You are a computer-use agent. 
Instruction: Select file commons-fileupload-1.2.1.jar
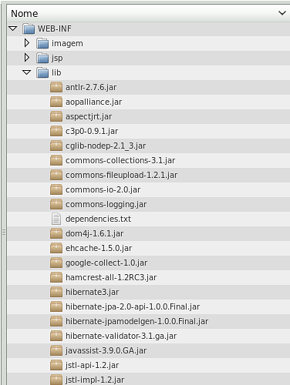[121, 175]
